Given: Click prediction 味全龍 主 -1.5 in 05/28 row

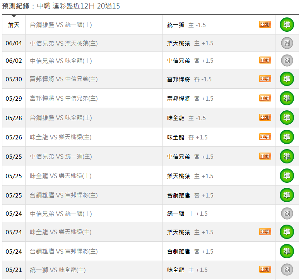Looking at the screenshot, I should 186,118.
